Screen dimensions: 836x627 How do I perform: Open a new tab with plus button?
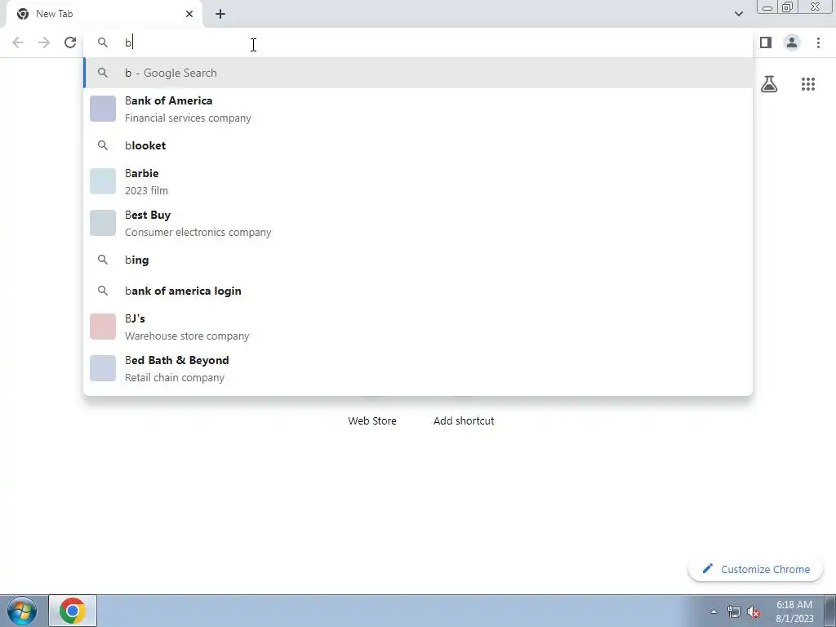(220, 14)
